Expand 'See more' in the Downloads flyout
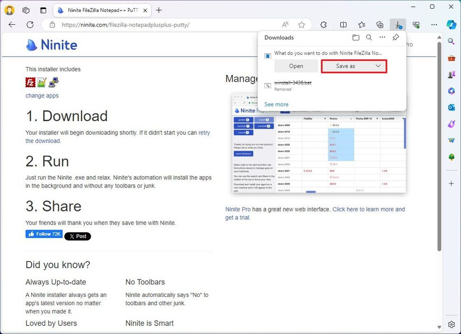Image resolution: width=461 pixels, height=334 pixels. pyautogui.click(x=276, y=104)
